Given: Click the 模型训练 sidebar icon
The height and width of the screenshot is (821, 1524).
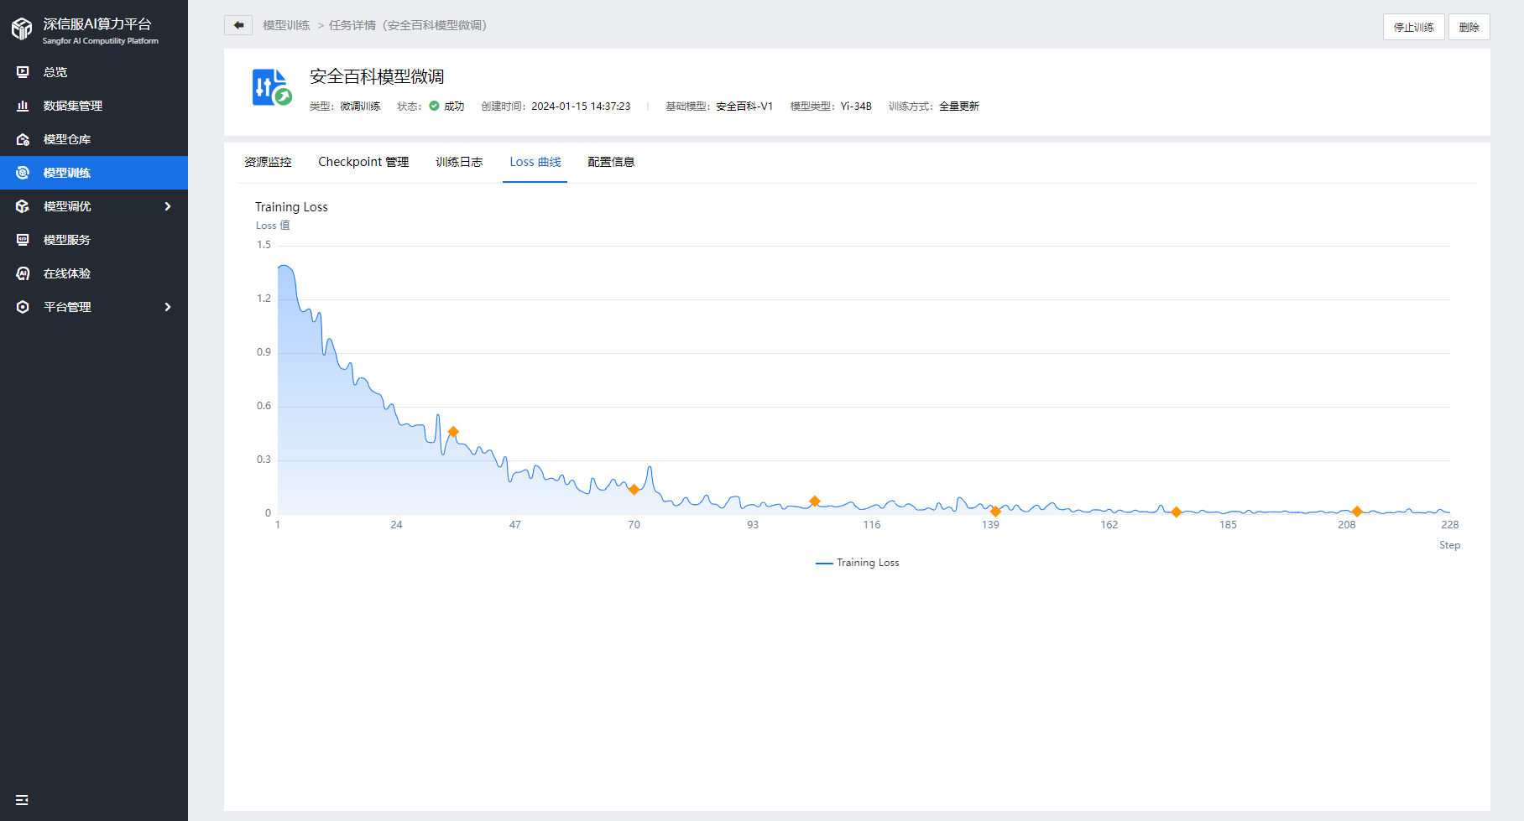Looking at the screenshot, I should pos(23,173).
